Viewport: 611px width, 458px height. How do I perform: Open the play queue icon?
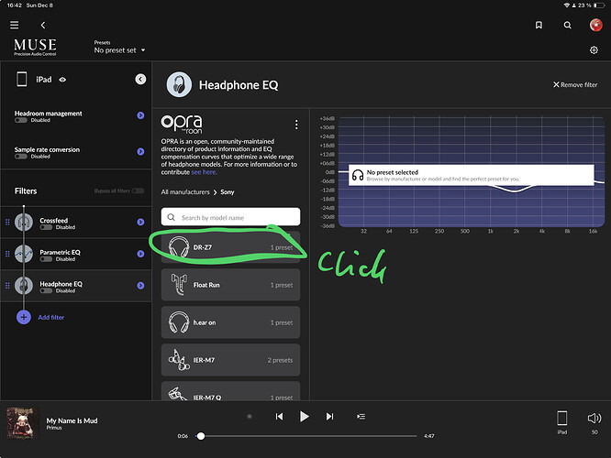[361, 417]
